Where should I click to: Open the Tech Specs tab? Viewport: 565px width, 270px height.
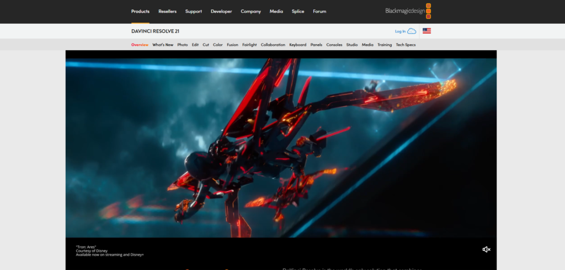(406, 45)
